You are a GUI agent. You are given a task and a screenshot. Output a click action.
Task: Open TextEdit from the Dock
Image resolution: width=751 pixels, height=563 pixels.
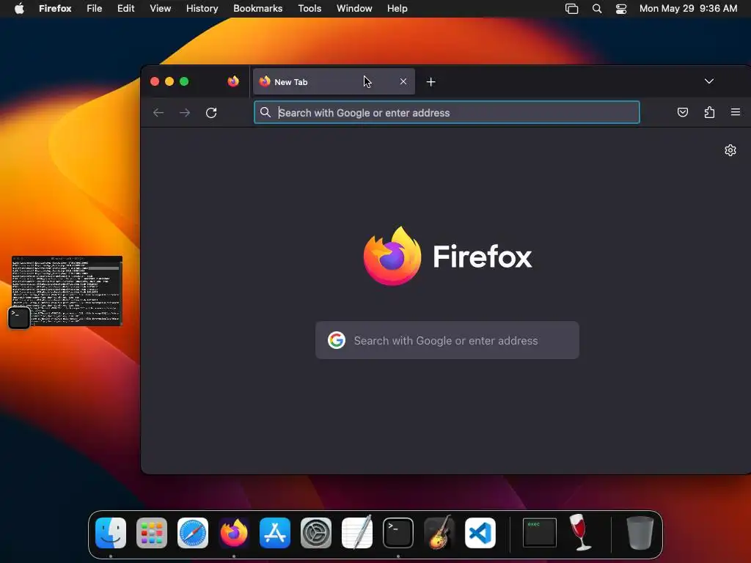pyautogui.click(x=357, y=532)
